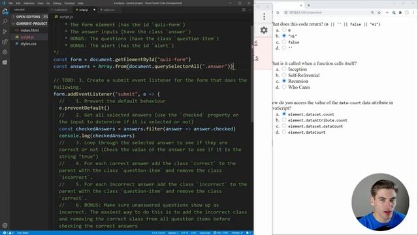
Task: Click the script.js breadcrumb above editor
Action: click(x=64, y=17)
